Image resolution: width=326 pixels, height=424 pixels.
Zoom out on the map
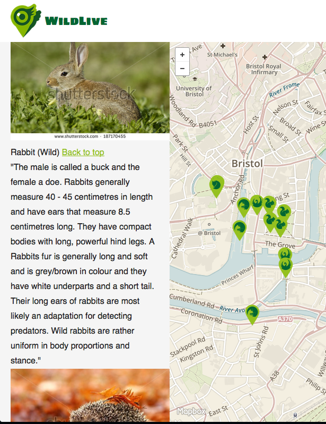pos(182,69)
